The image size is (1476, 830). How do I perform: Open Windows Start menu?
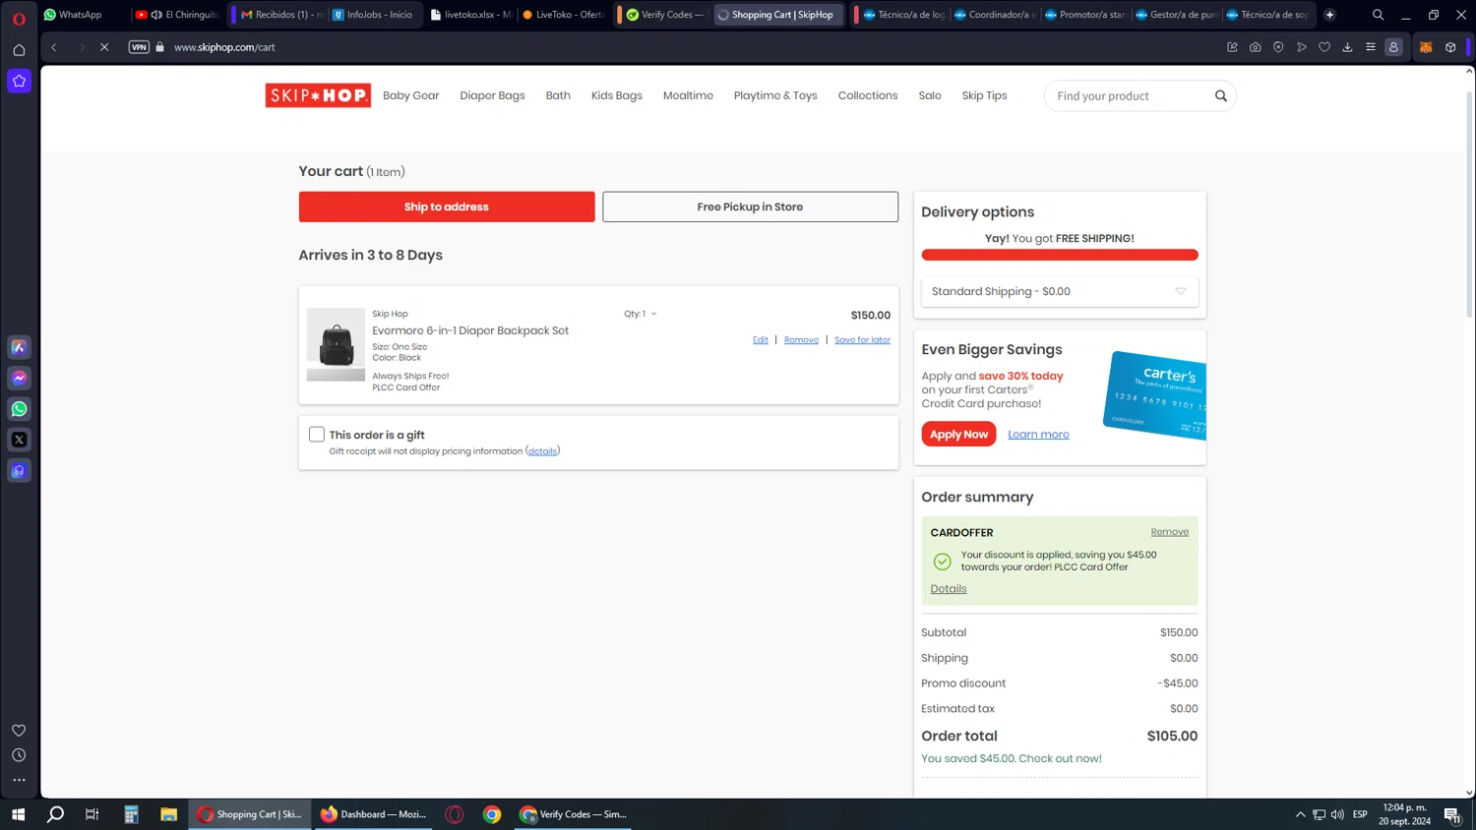coord(18,814)
